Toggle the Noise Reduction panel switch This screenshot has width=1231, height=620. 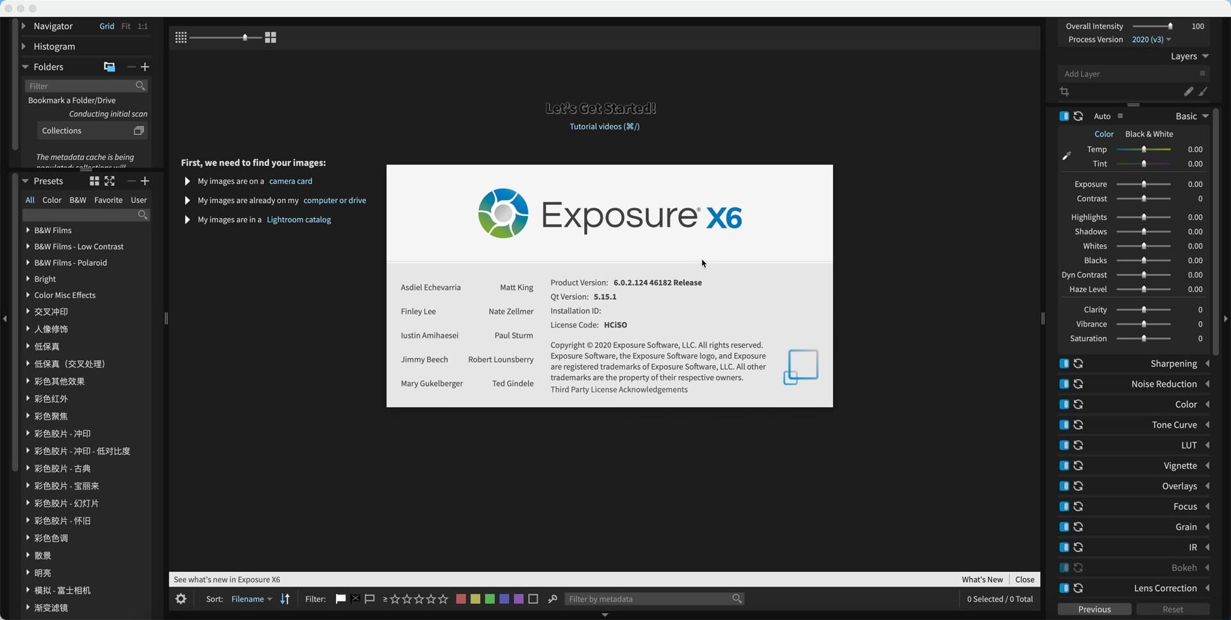point(1064,384)
